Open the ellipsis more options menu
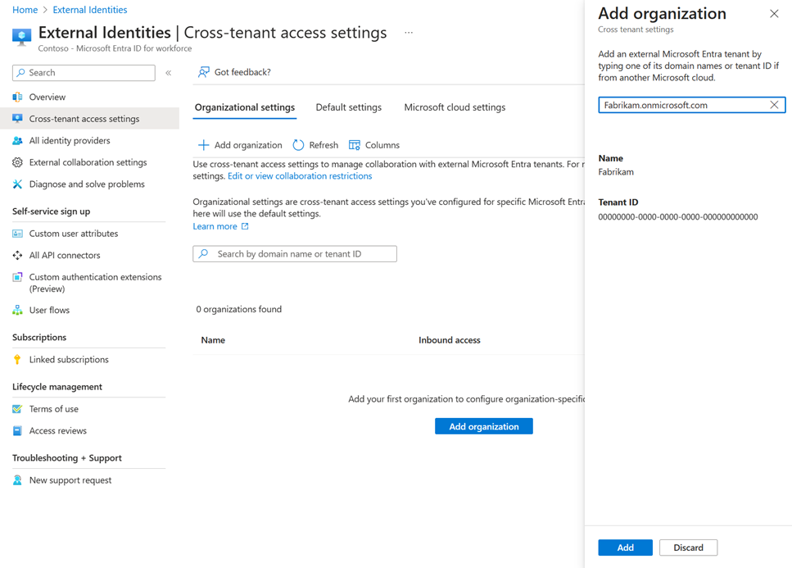The width and height of the screenshot is (792, 568). [408, 31]
